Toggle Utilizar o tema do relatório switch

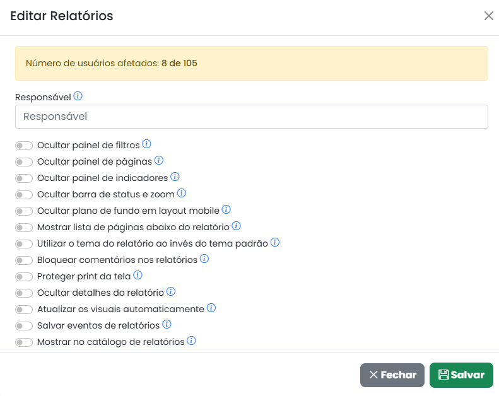tap(24, 244)
